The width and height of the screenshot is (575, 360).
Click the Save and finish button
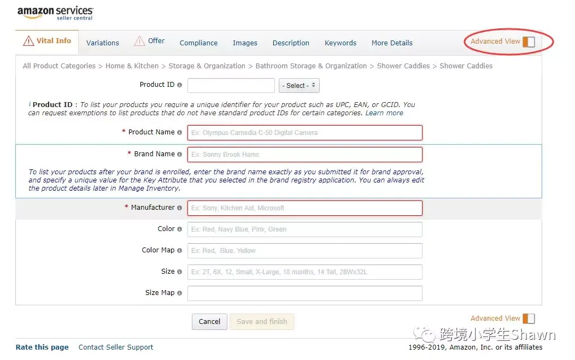point(262,322)
